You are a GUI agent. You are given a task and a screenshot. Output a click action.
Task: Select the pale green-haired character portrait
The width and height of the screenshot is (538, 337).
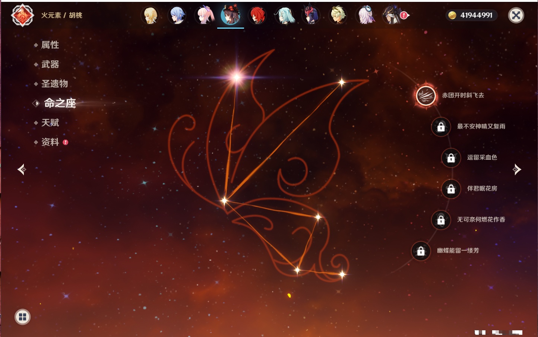point(338,15)
